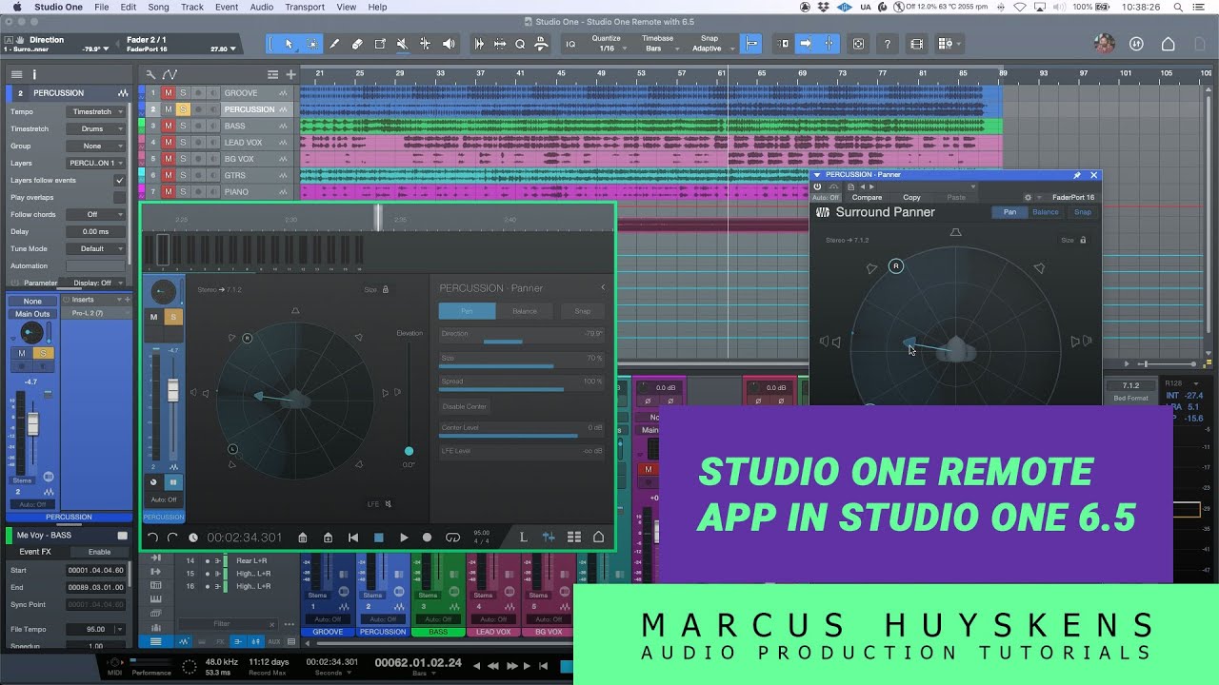Open the Audio menu
Screen dimensions: 1219x685
click(x=261, y=7)
